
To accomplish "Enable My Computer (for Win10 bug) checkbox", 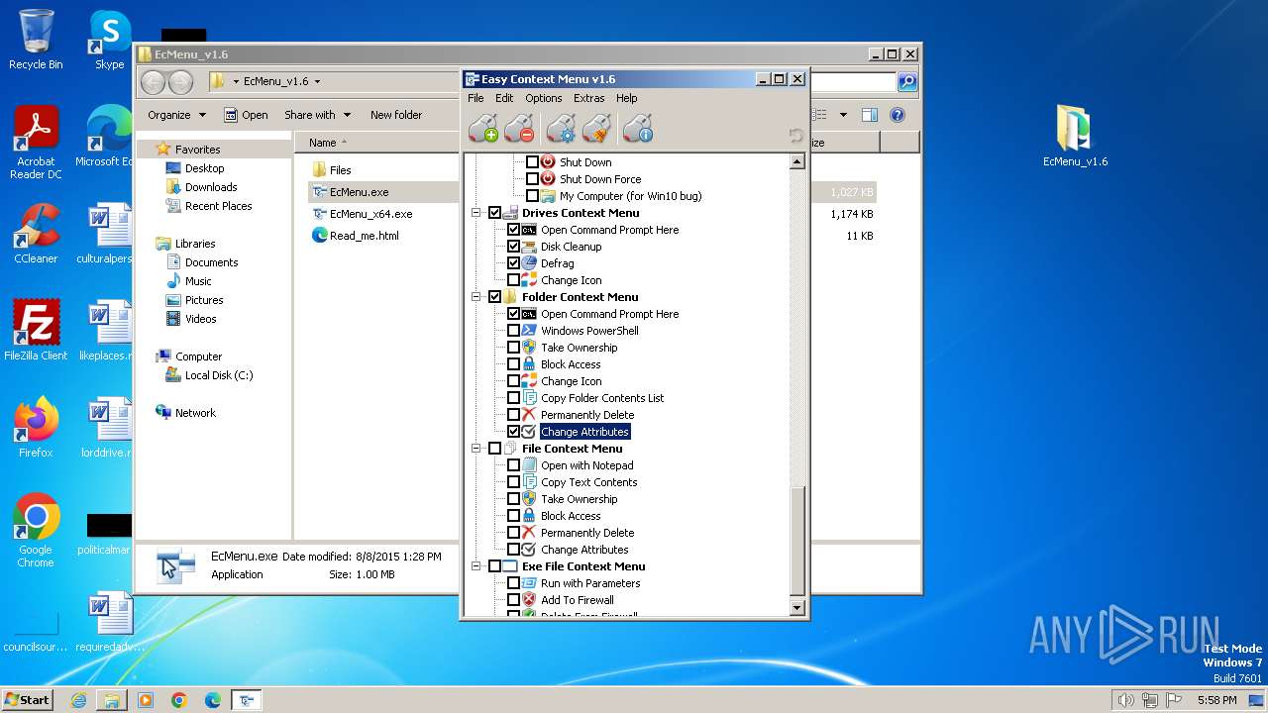I will tap(532, 196).
